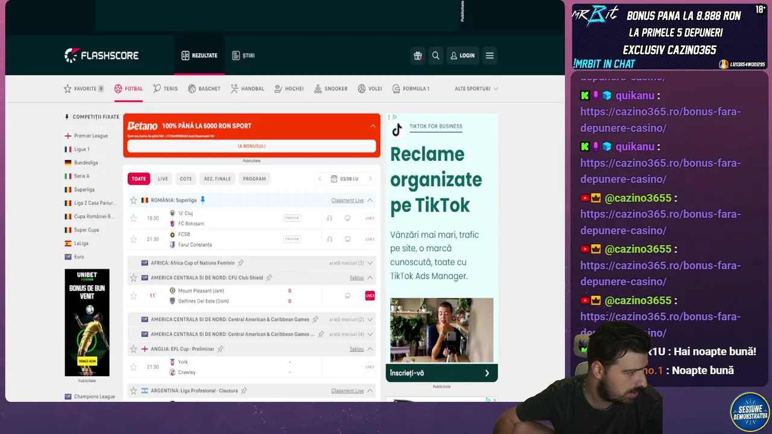
Task: Click the TV icon for Mount Pleasant match
Action: tap(347, 296)
